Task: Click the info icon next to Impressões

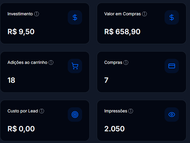Action: pyautogui.click(x=131, y=111)
